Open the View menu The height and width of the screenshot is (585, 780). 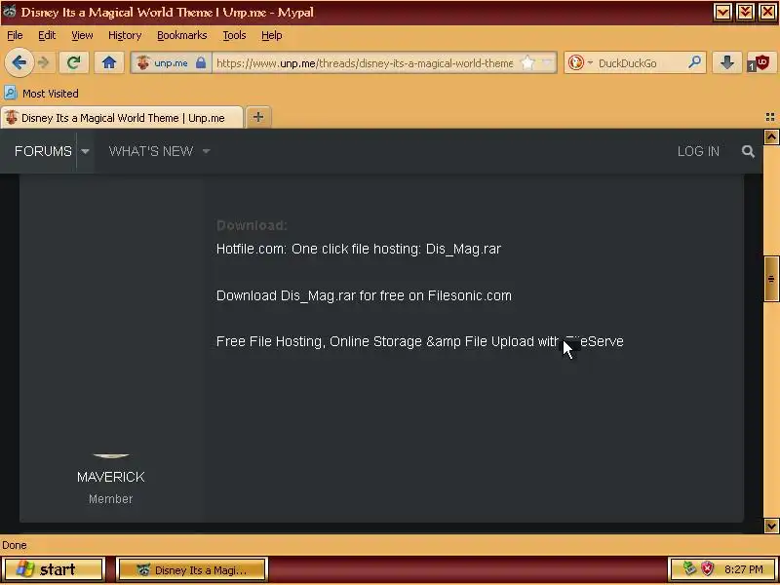(x=82, y=35)
